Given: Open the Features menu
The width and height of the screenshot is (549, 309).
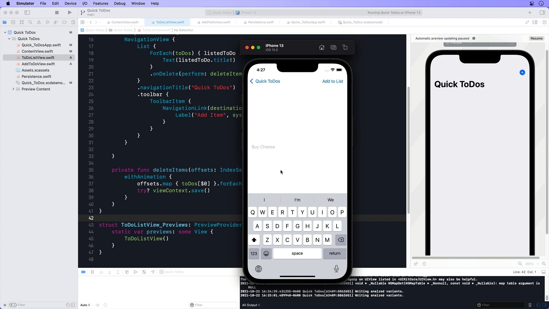Looking at the screenshot, I should [x=101, y=3].
